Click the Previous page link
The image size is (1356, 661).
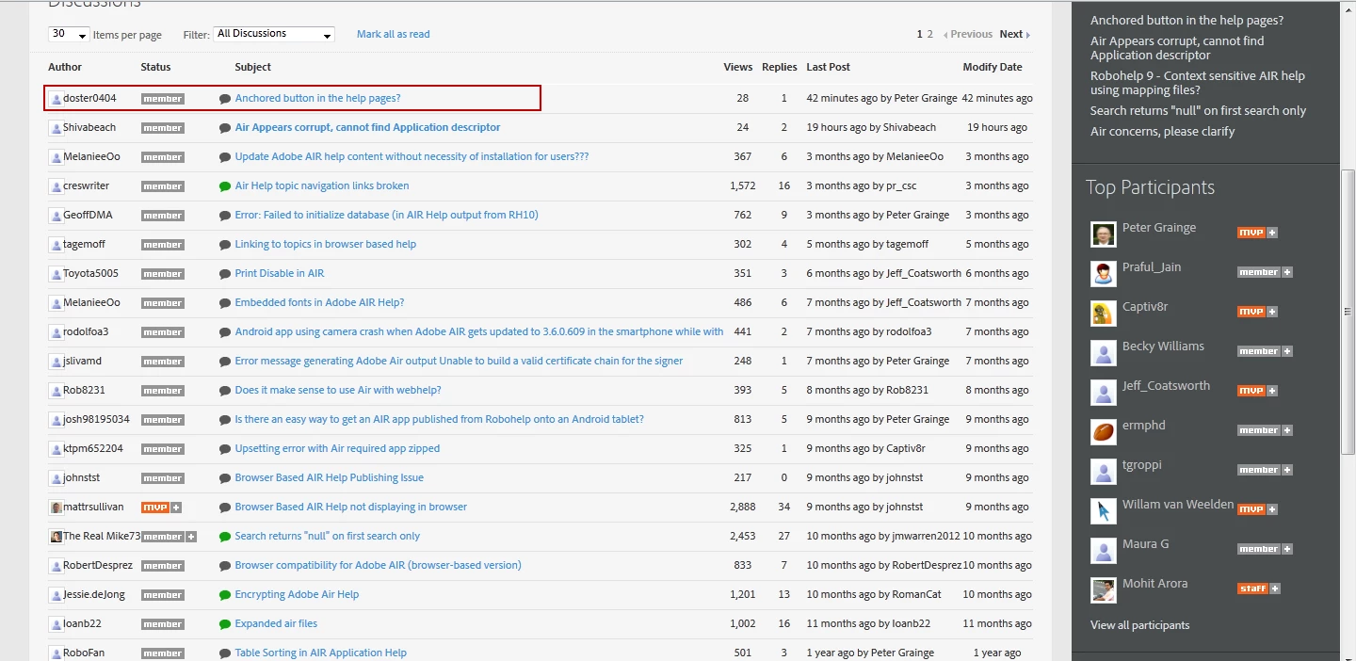pyautogui.click(x=968, y=34)
